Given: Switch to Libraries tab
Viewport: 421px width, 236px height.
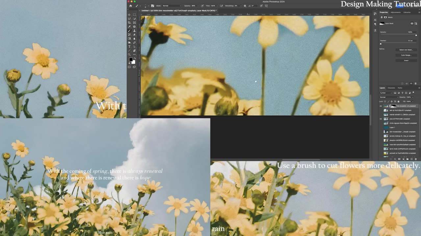Looking at the screenshot, I should pyautogui.click(x=407, y=12).
